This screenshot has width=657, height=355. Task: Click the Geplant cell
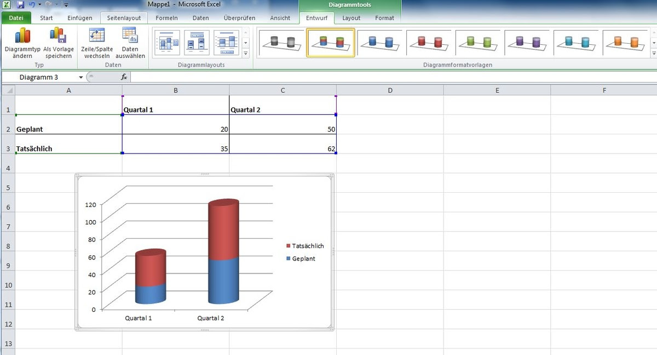pos(68,125)
